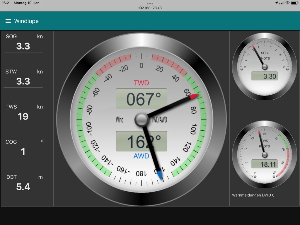300x225 pixels.
Task: Open the hamburger menu next to Windlupe
Action: pyautogui.click(x=8, y=21)
